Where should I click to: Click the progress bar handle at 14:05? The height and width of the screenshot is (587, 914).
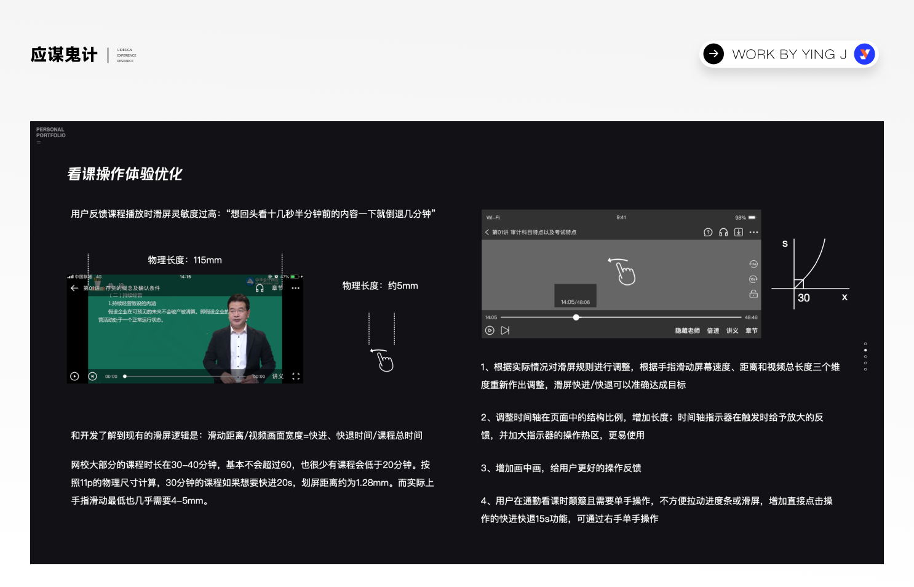576,317
